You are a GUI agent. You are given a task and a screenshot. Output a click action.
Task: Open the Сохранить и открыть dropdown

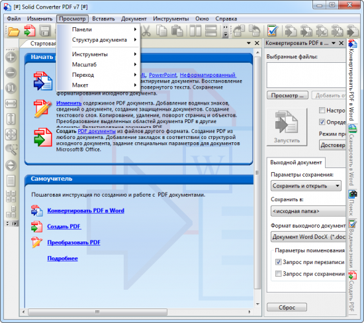pyautogui.click(x=306, y=186)
